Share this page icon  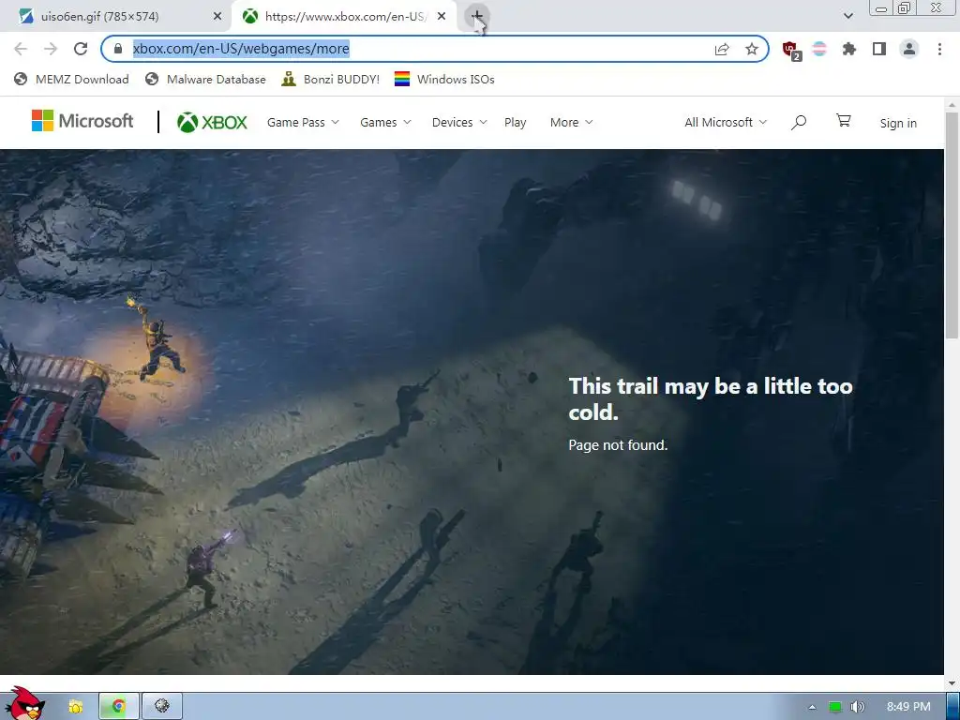(x=722, y=50)
